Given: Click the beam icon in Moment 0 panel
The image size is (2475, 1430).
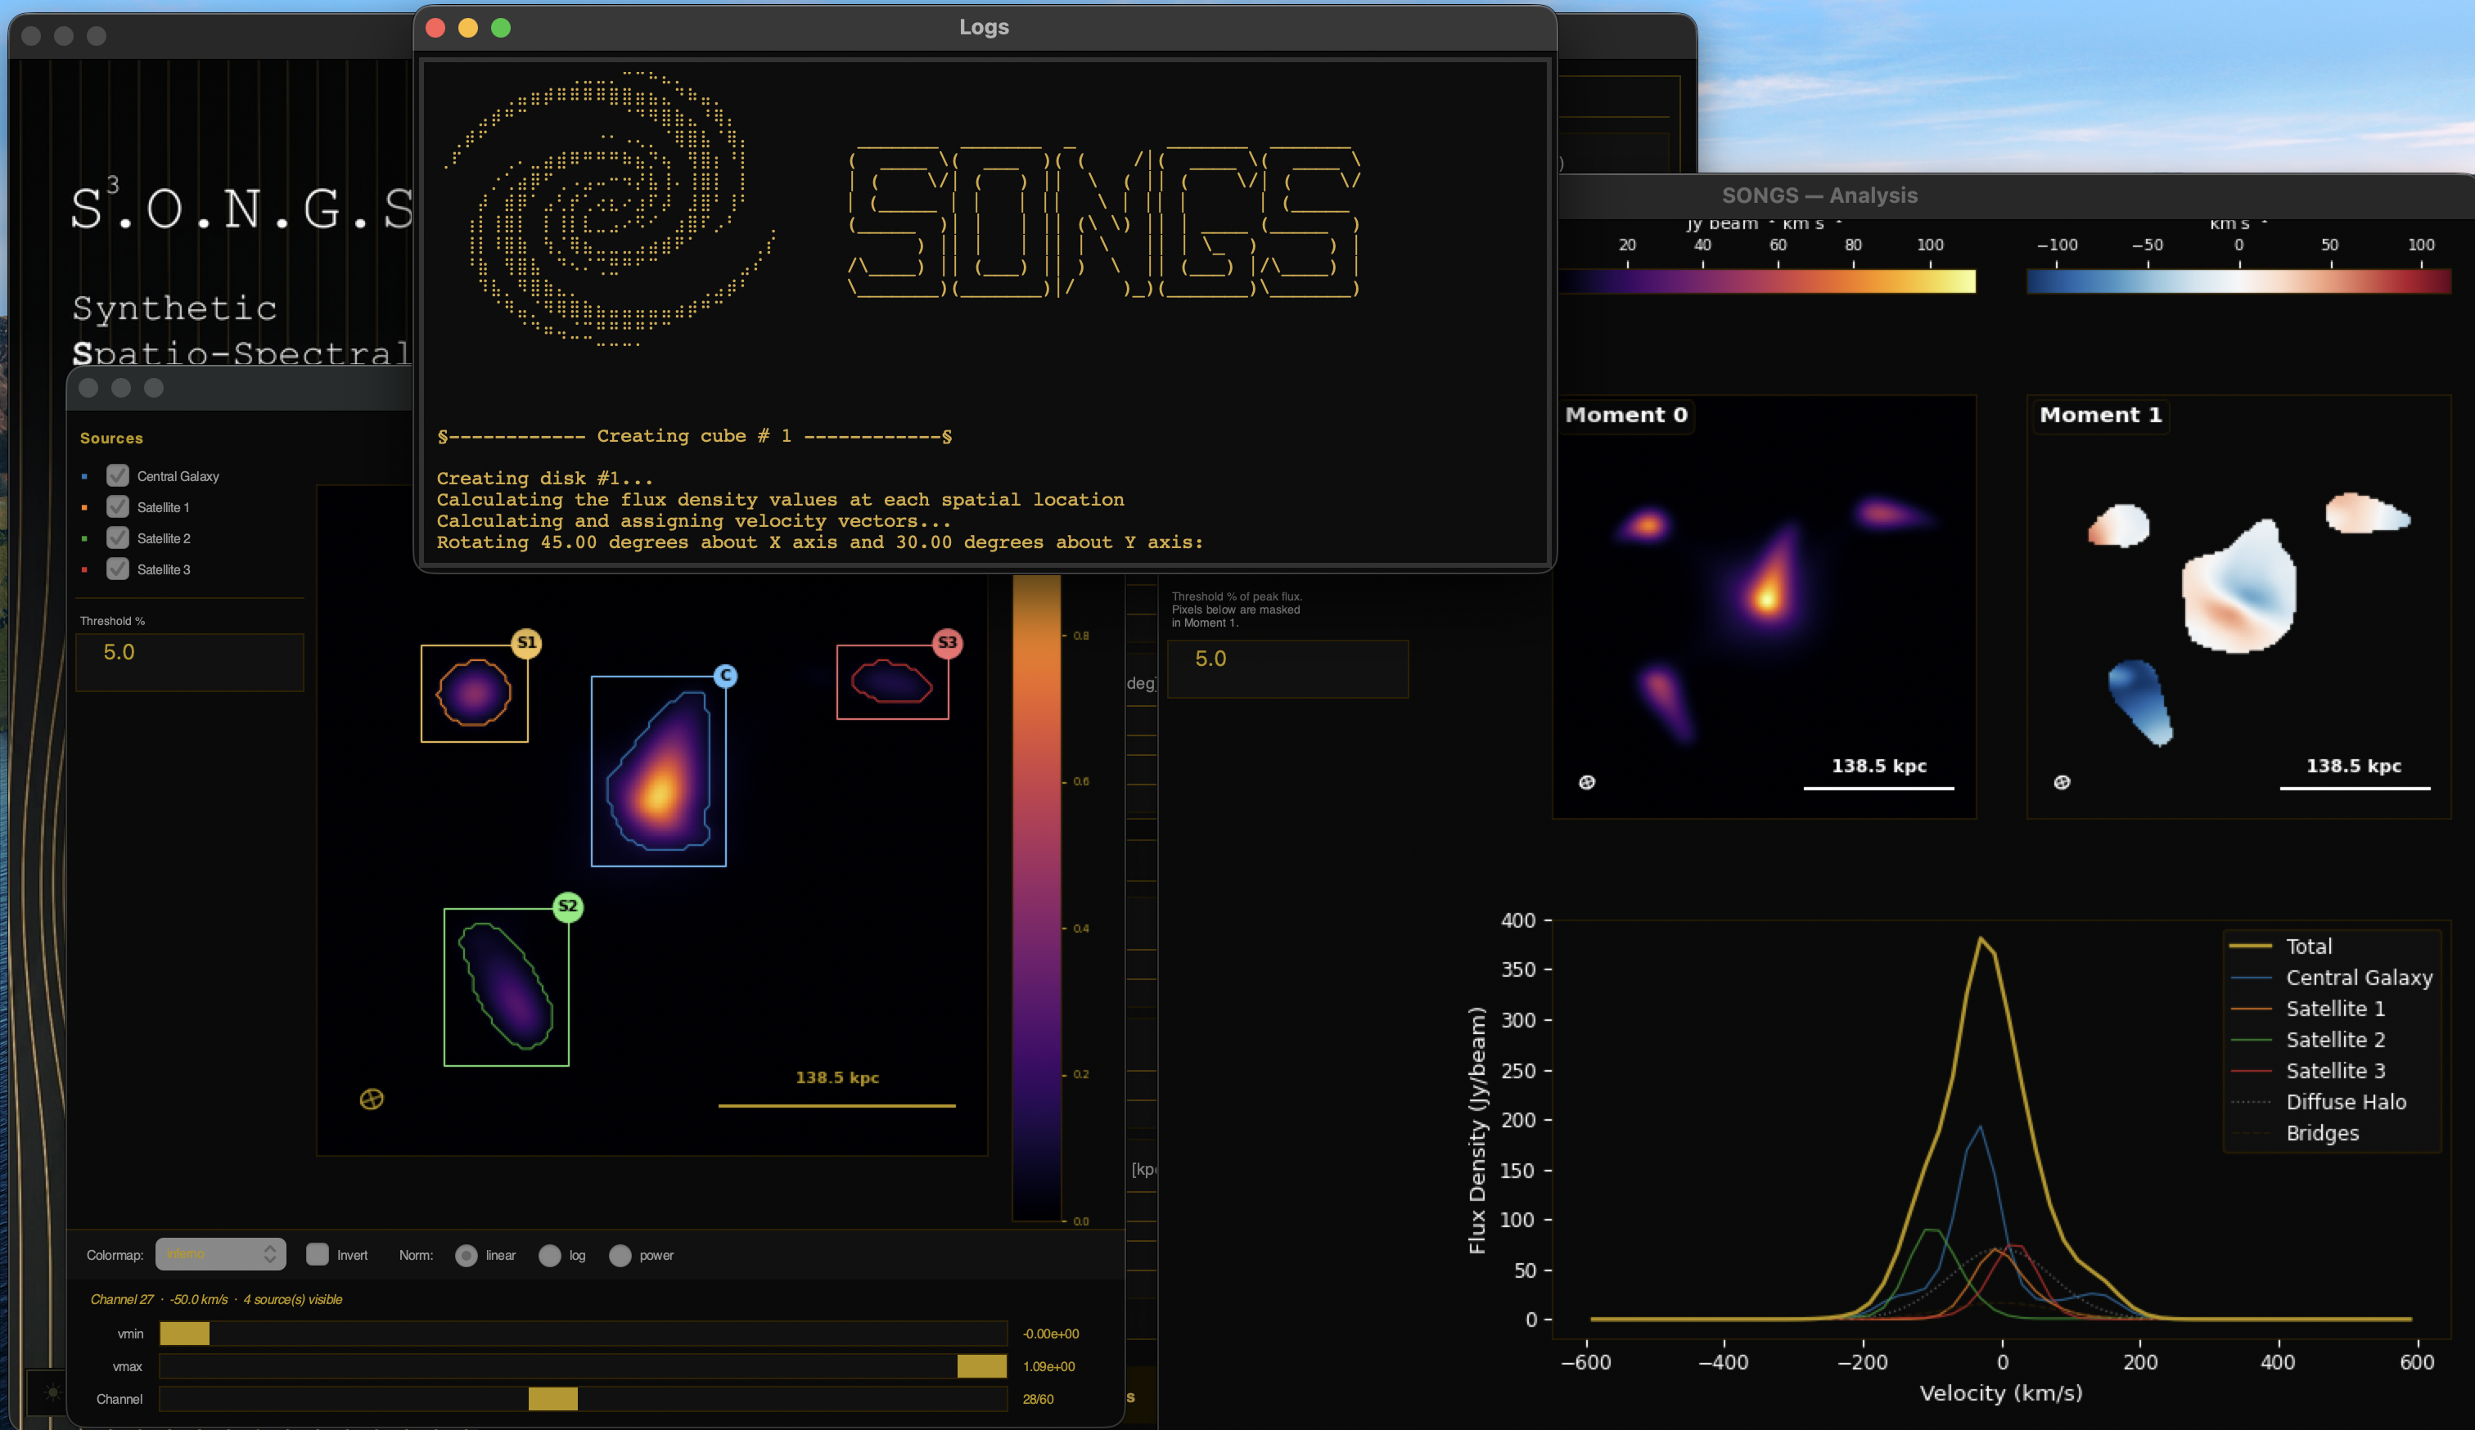Looking at the screenshot, I should (1587, 782).
